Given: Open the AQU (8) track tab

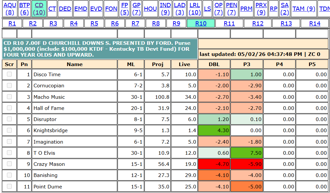Looking at the screenshot, I should click(x=10, y=9).
